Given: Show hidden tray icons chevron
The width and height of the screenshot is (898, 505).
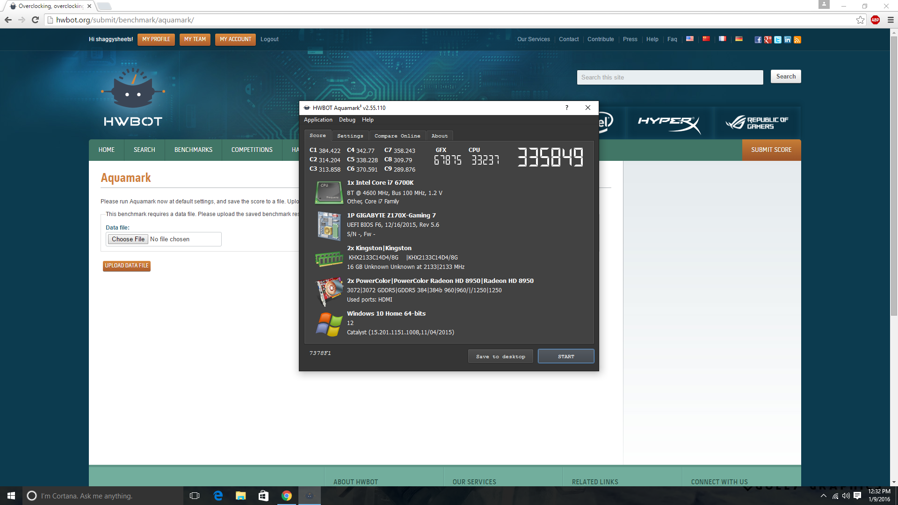Looking at the screenshot, I should point(824,496).
